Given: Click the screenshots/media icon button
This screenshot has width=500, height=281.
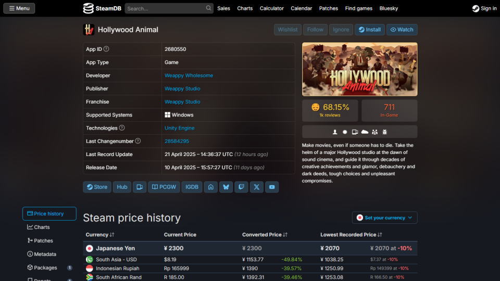Looking at the screenshot, I should tap(140, 187).
